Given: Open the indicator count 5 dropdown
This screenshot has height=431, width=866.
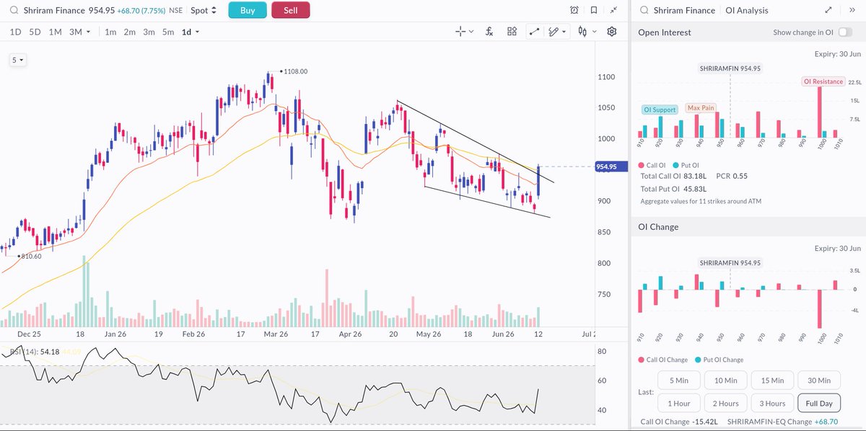Looking at the screenshot, I should pos(17,61).
